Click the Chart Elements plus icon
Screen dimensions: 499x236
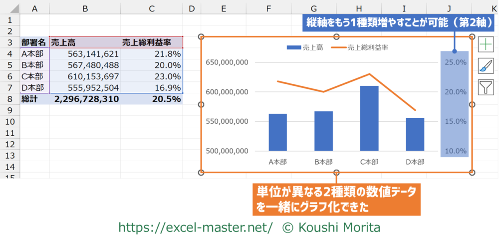[x=486, y=45]
